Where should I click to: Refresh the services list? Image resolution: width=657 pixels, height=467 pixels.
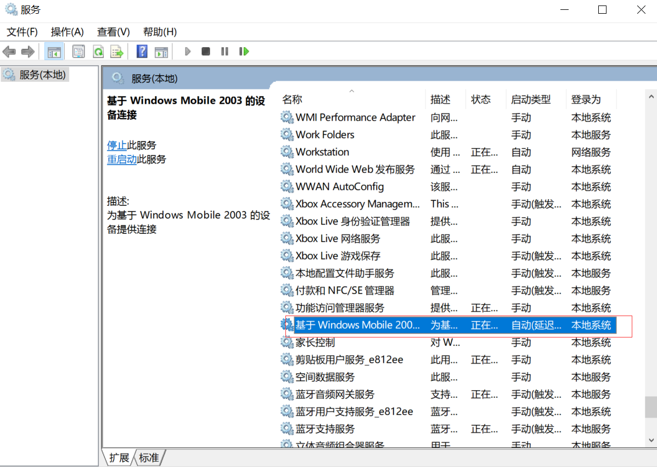99,51
